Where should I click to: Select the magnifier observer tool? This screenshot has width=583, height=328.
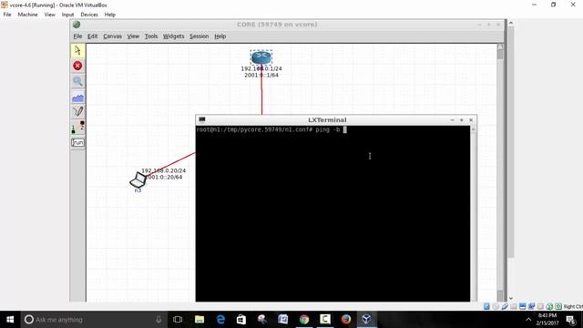pyautogui.click(x=77, y=81)
